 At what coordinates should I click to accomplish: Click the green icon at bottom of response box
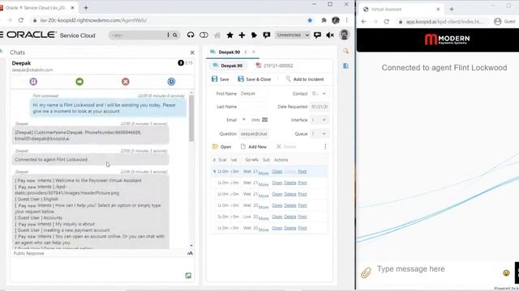coord(188,276)
